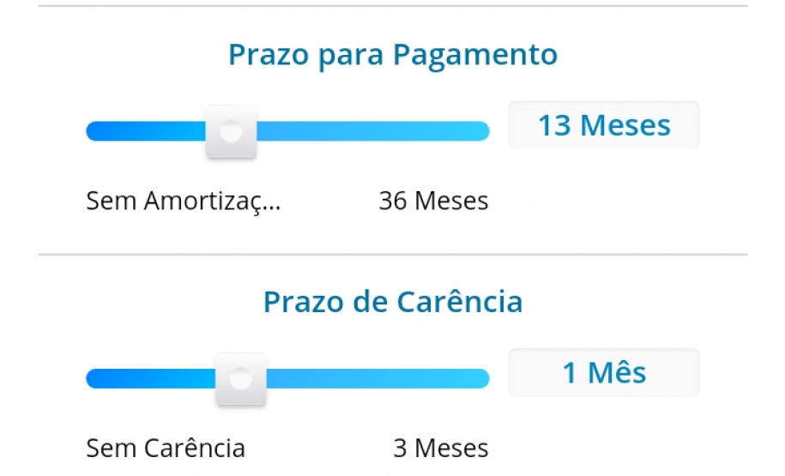Click the far left end of carência slider
The height and width of the screenshot is (476, 785).
[x=93, y=378]
